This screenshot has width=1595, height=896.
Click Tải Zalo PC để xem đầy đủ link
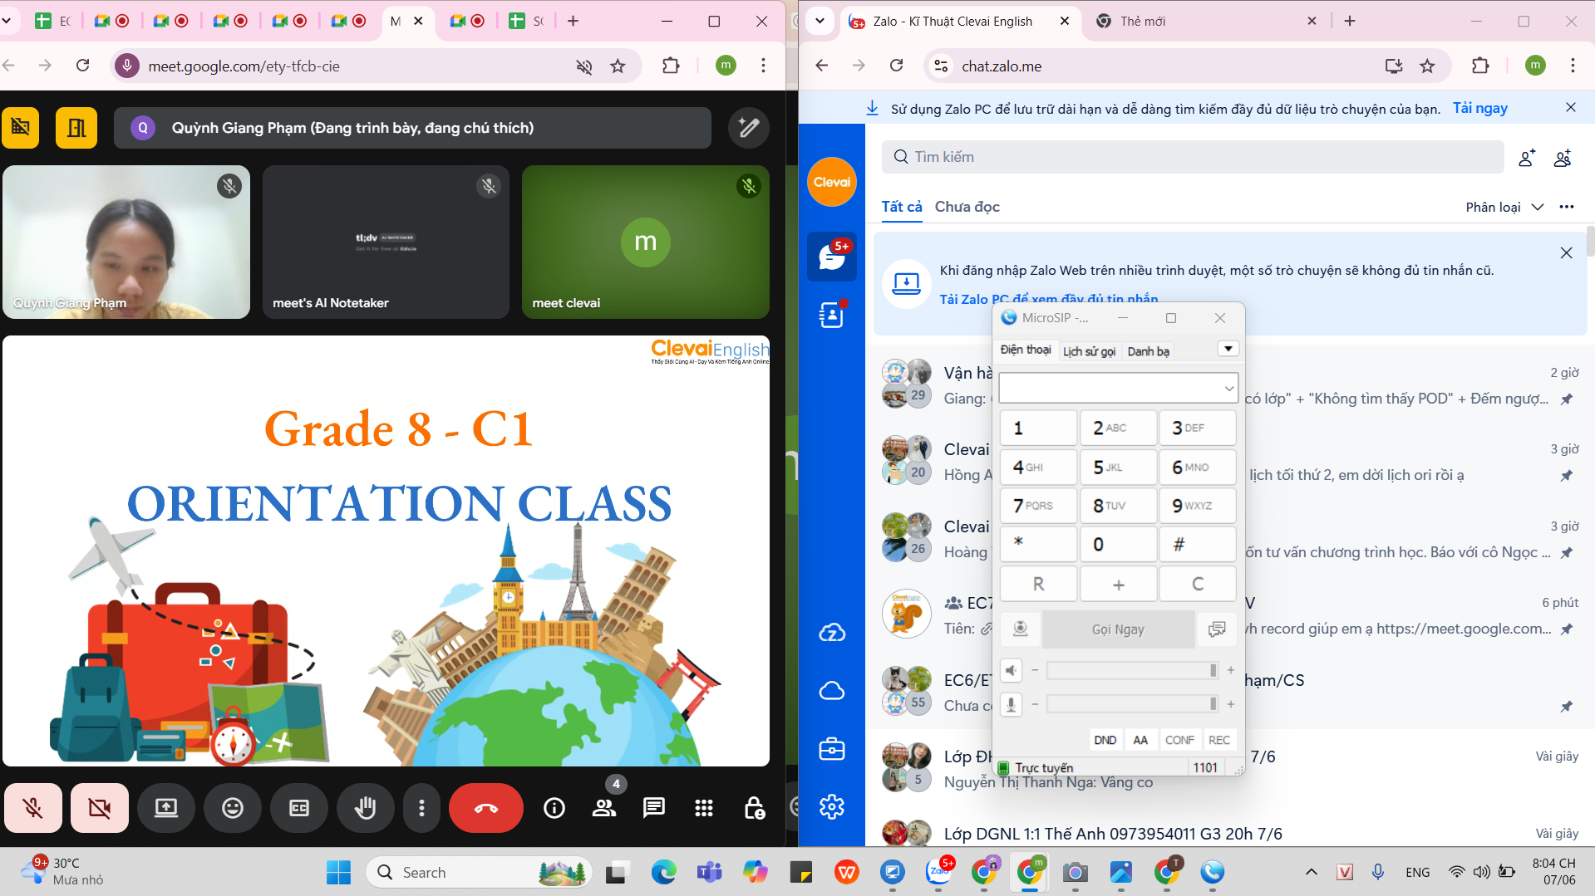click(x=1048, y=299)
